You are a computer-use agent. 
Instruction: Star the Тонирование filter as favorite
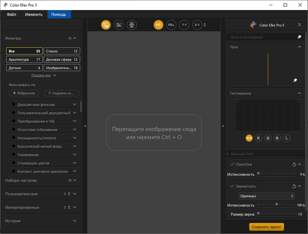coord(13,155)
